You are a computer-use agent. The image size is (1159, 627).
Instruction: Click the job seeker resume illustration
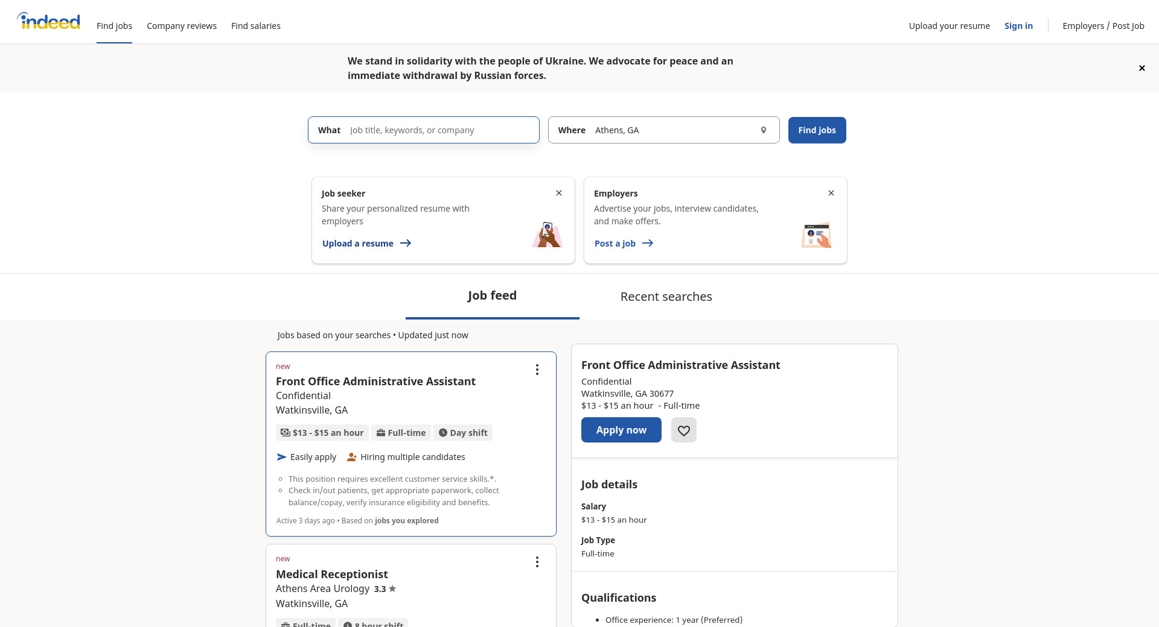[x=547, y=235]
